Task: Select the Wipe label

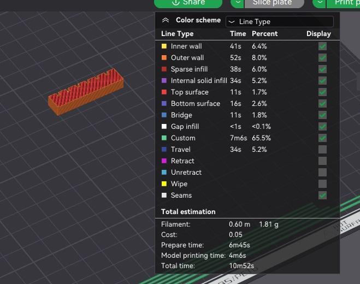Action: [179, 184]
